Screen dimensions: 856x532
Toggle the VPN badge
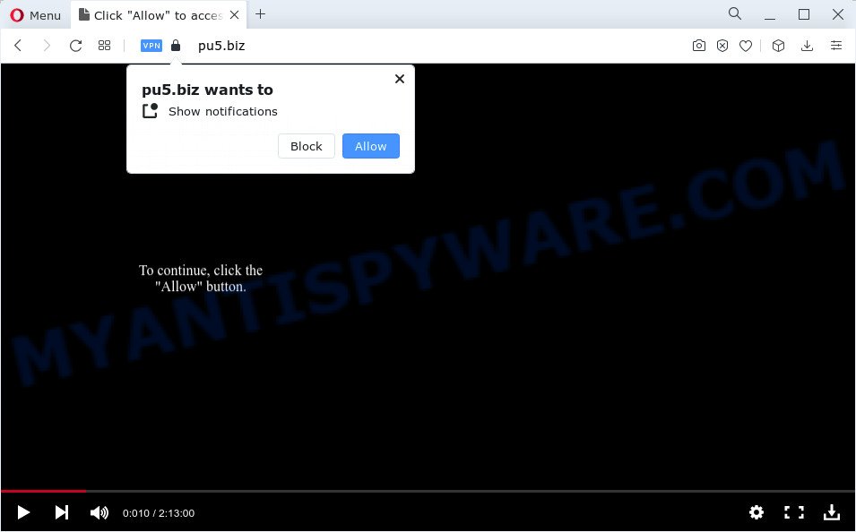point(151,46)
